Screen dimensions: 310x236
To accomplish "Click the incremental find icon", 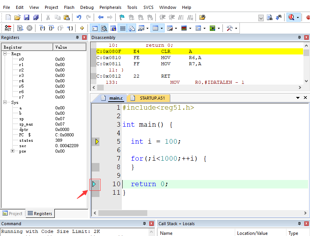I will (x=278, y=17).
